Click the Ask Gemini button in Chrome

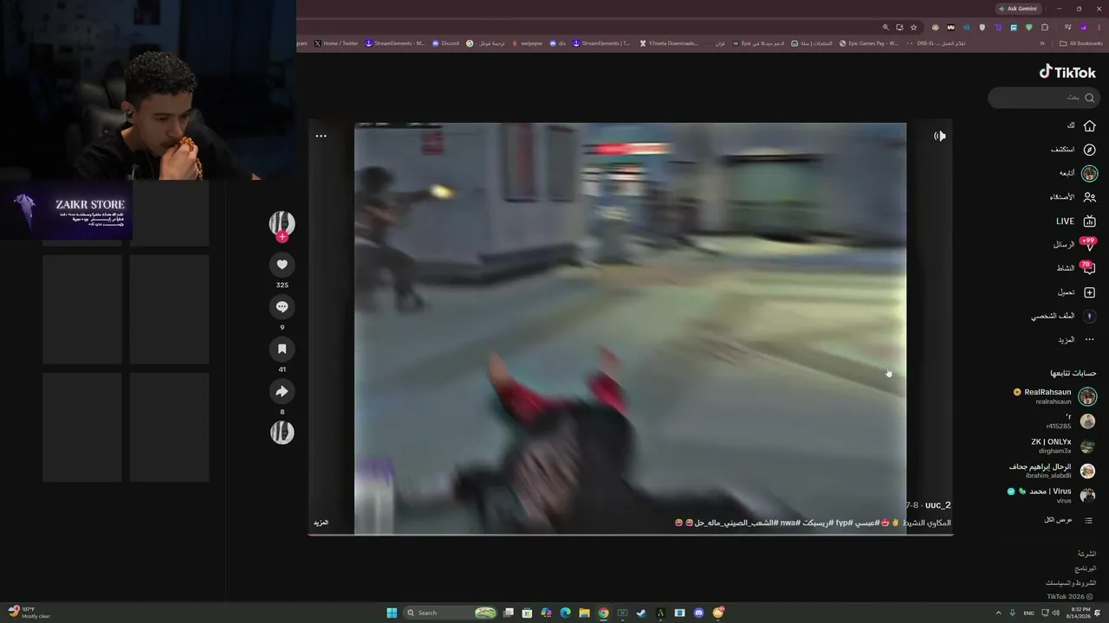1018,9
